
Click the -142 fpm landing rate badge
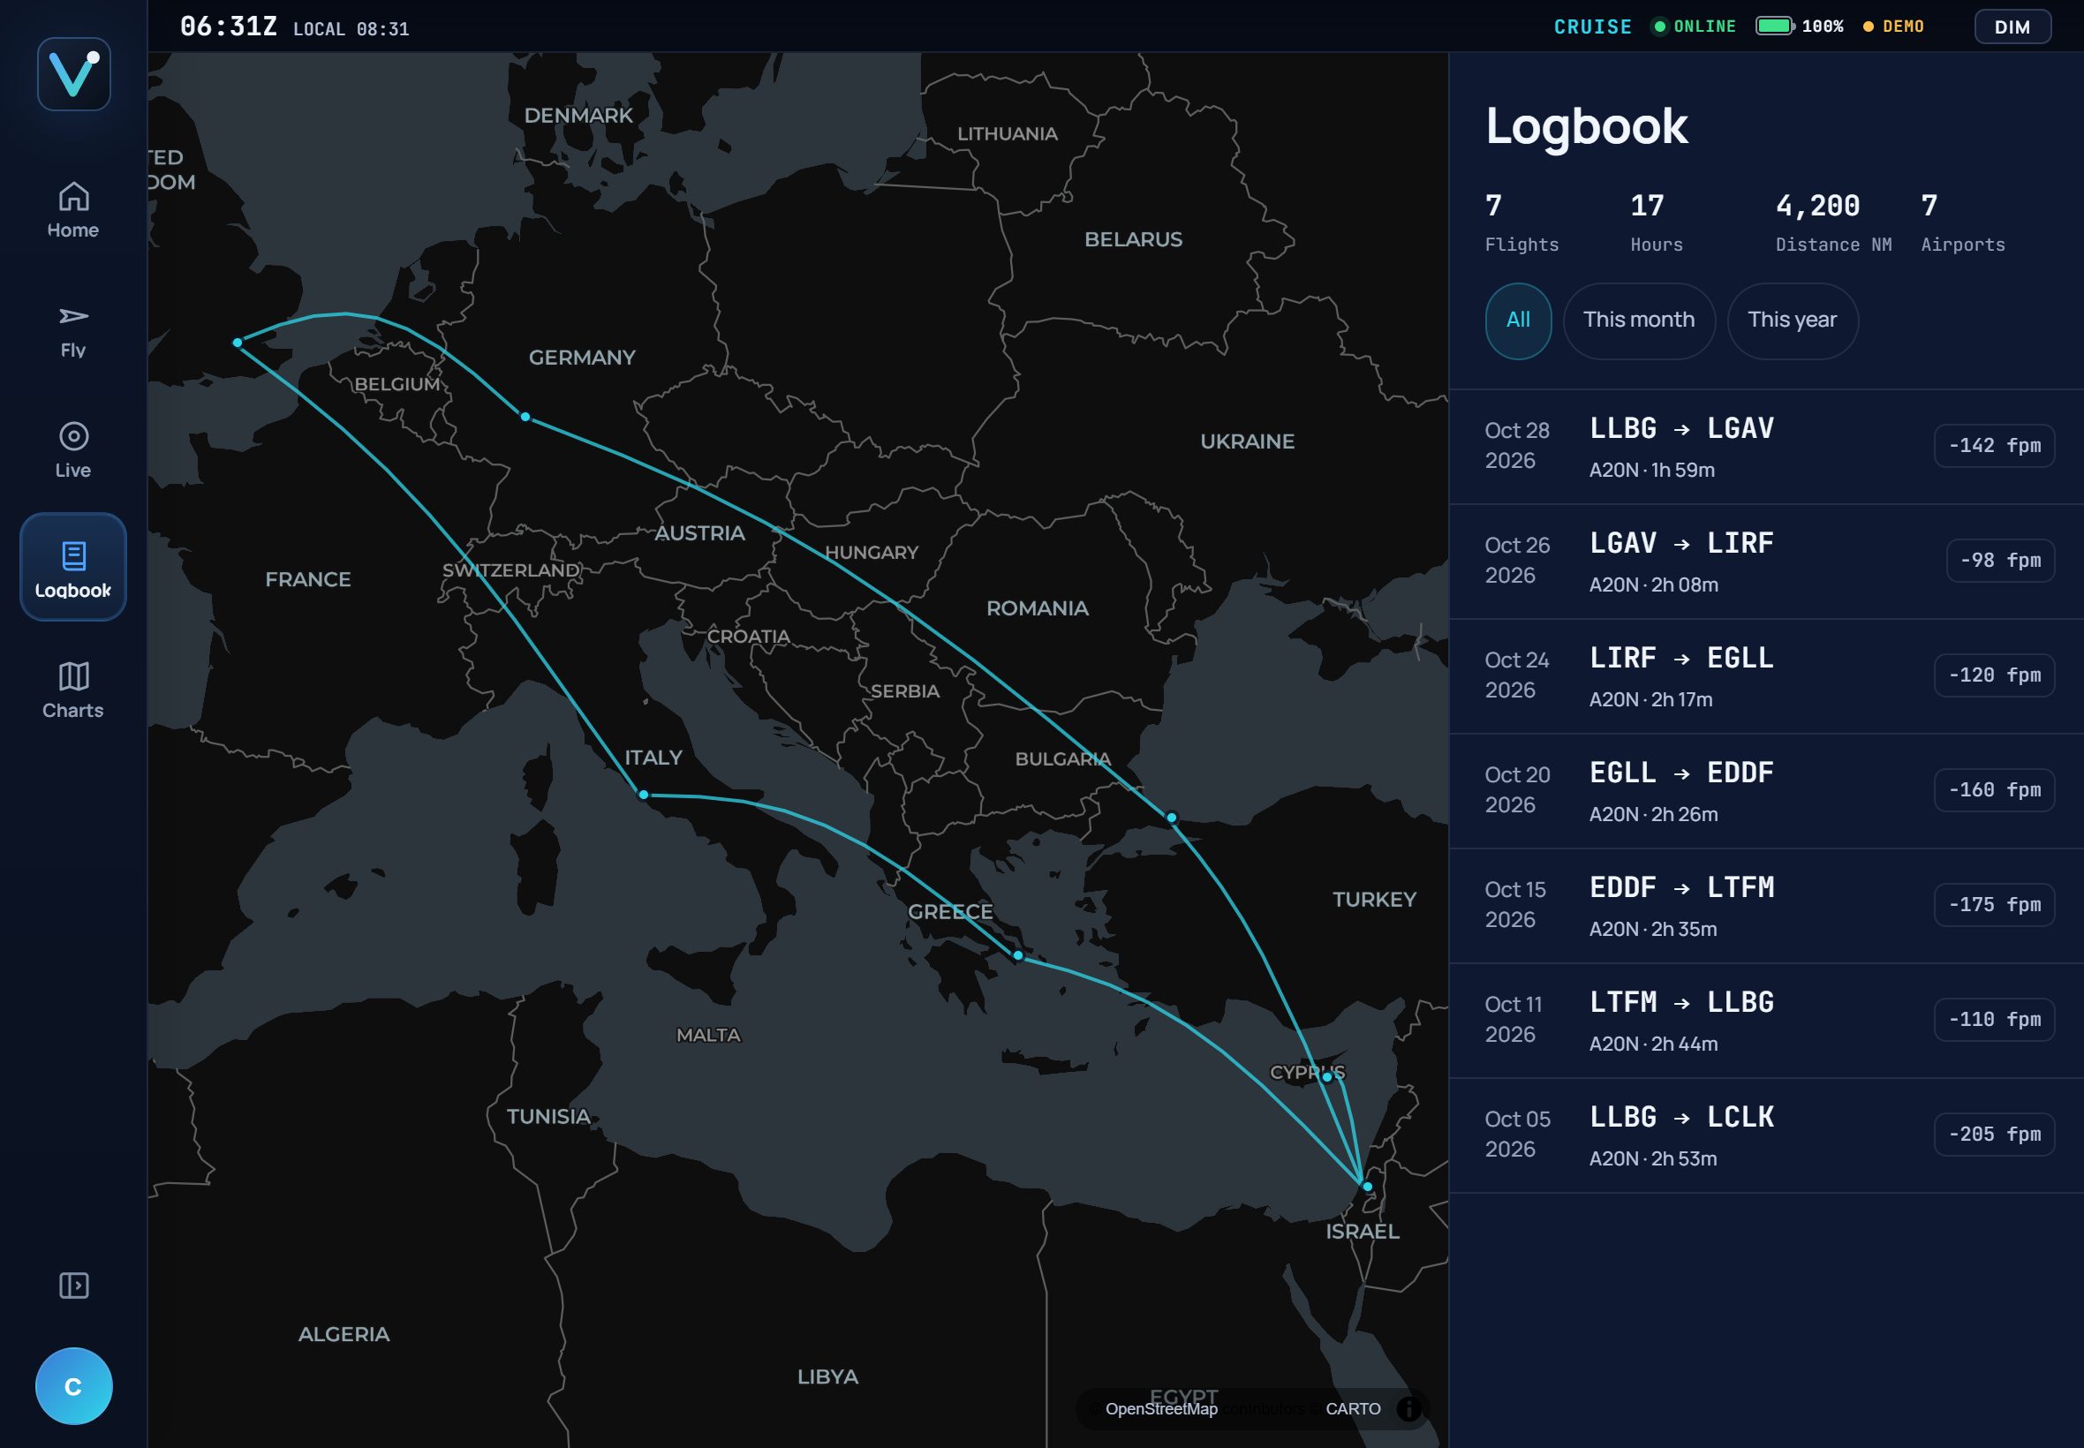pyautogui.click(x=1994, y=446)
